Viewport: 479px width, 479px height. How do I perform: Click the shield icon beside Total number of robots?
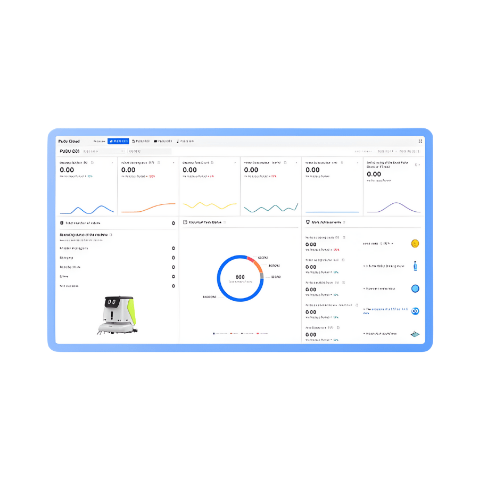click(62, 223)
